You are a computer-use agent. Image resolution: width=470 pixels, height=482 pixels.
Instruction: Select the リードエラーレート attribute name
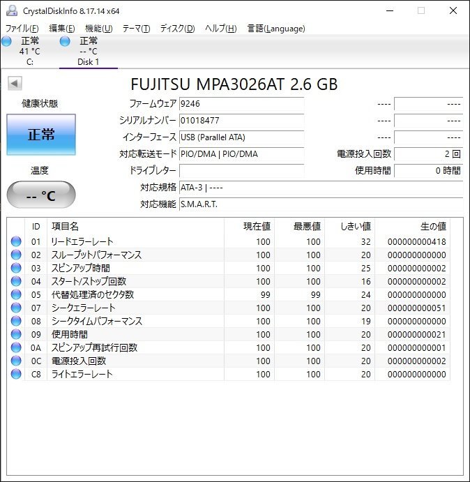[x=82, y=241]
